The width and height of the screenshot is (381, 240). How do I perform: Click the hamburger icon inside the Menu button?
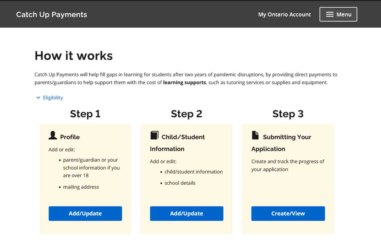(330, 14)
